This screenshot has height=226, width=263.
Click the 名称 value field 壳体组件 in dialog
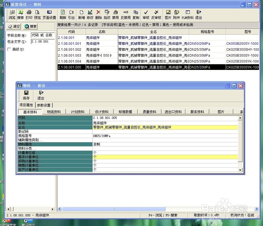(x=165, y=123)
